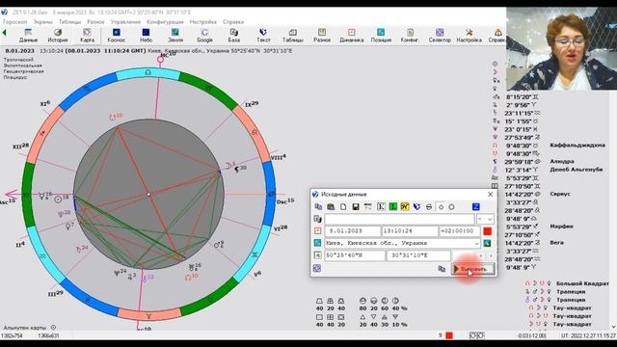Open the Селектор toolbar button
The width and height of the screenshot is (617, 347).
click(440, 36)
